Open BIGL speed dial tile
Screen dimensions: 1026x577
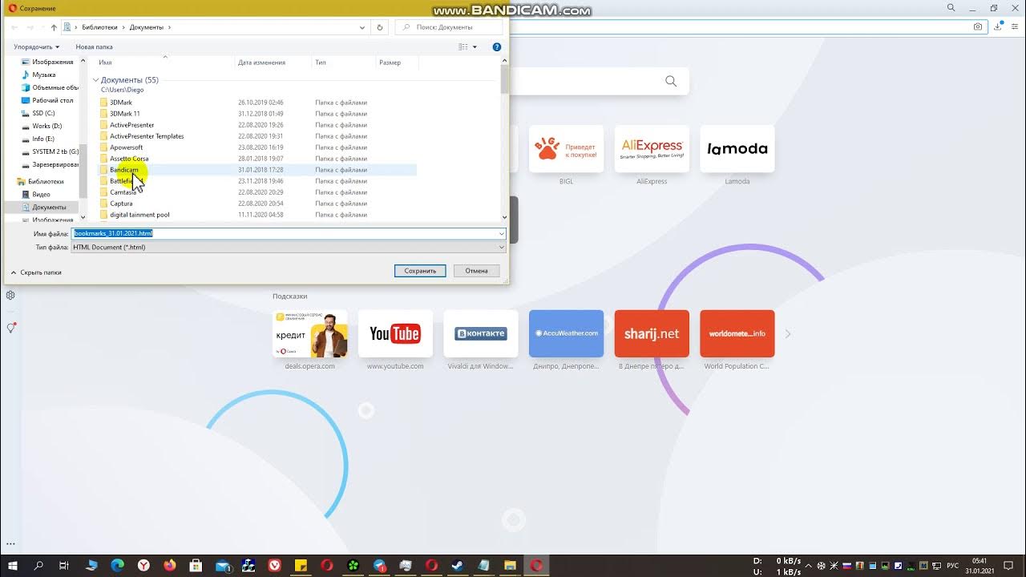567,148
